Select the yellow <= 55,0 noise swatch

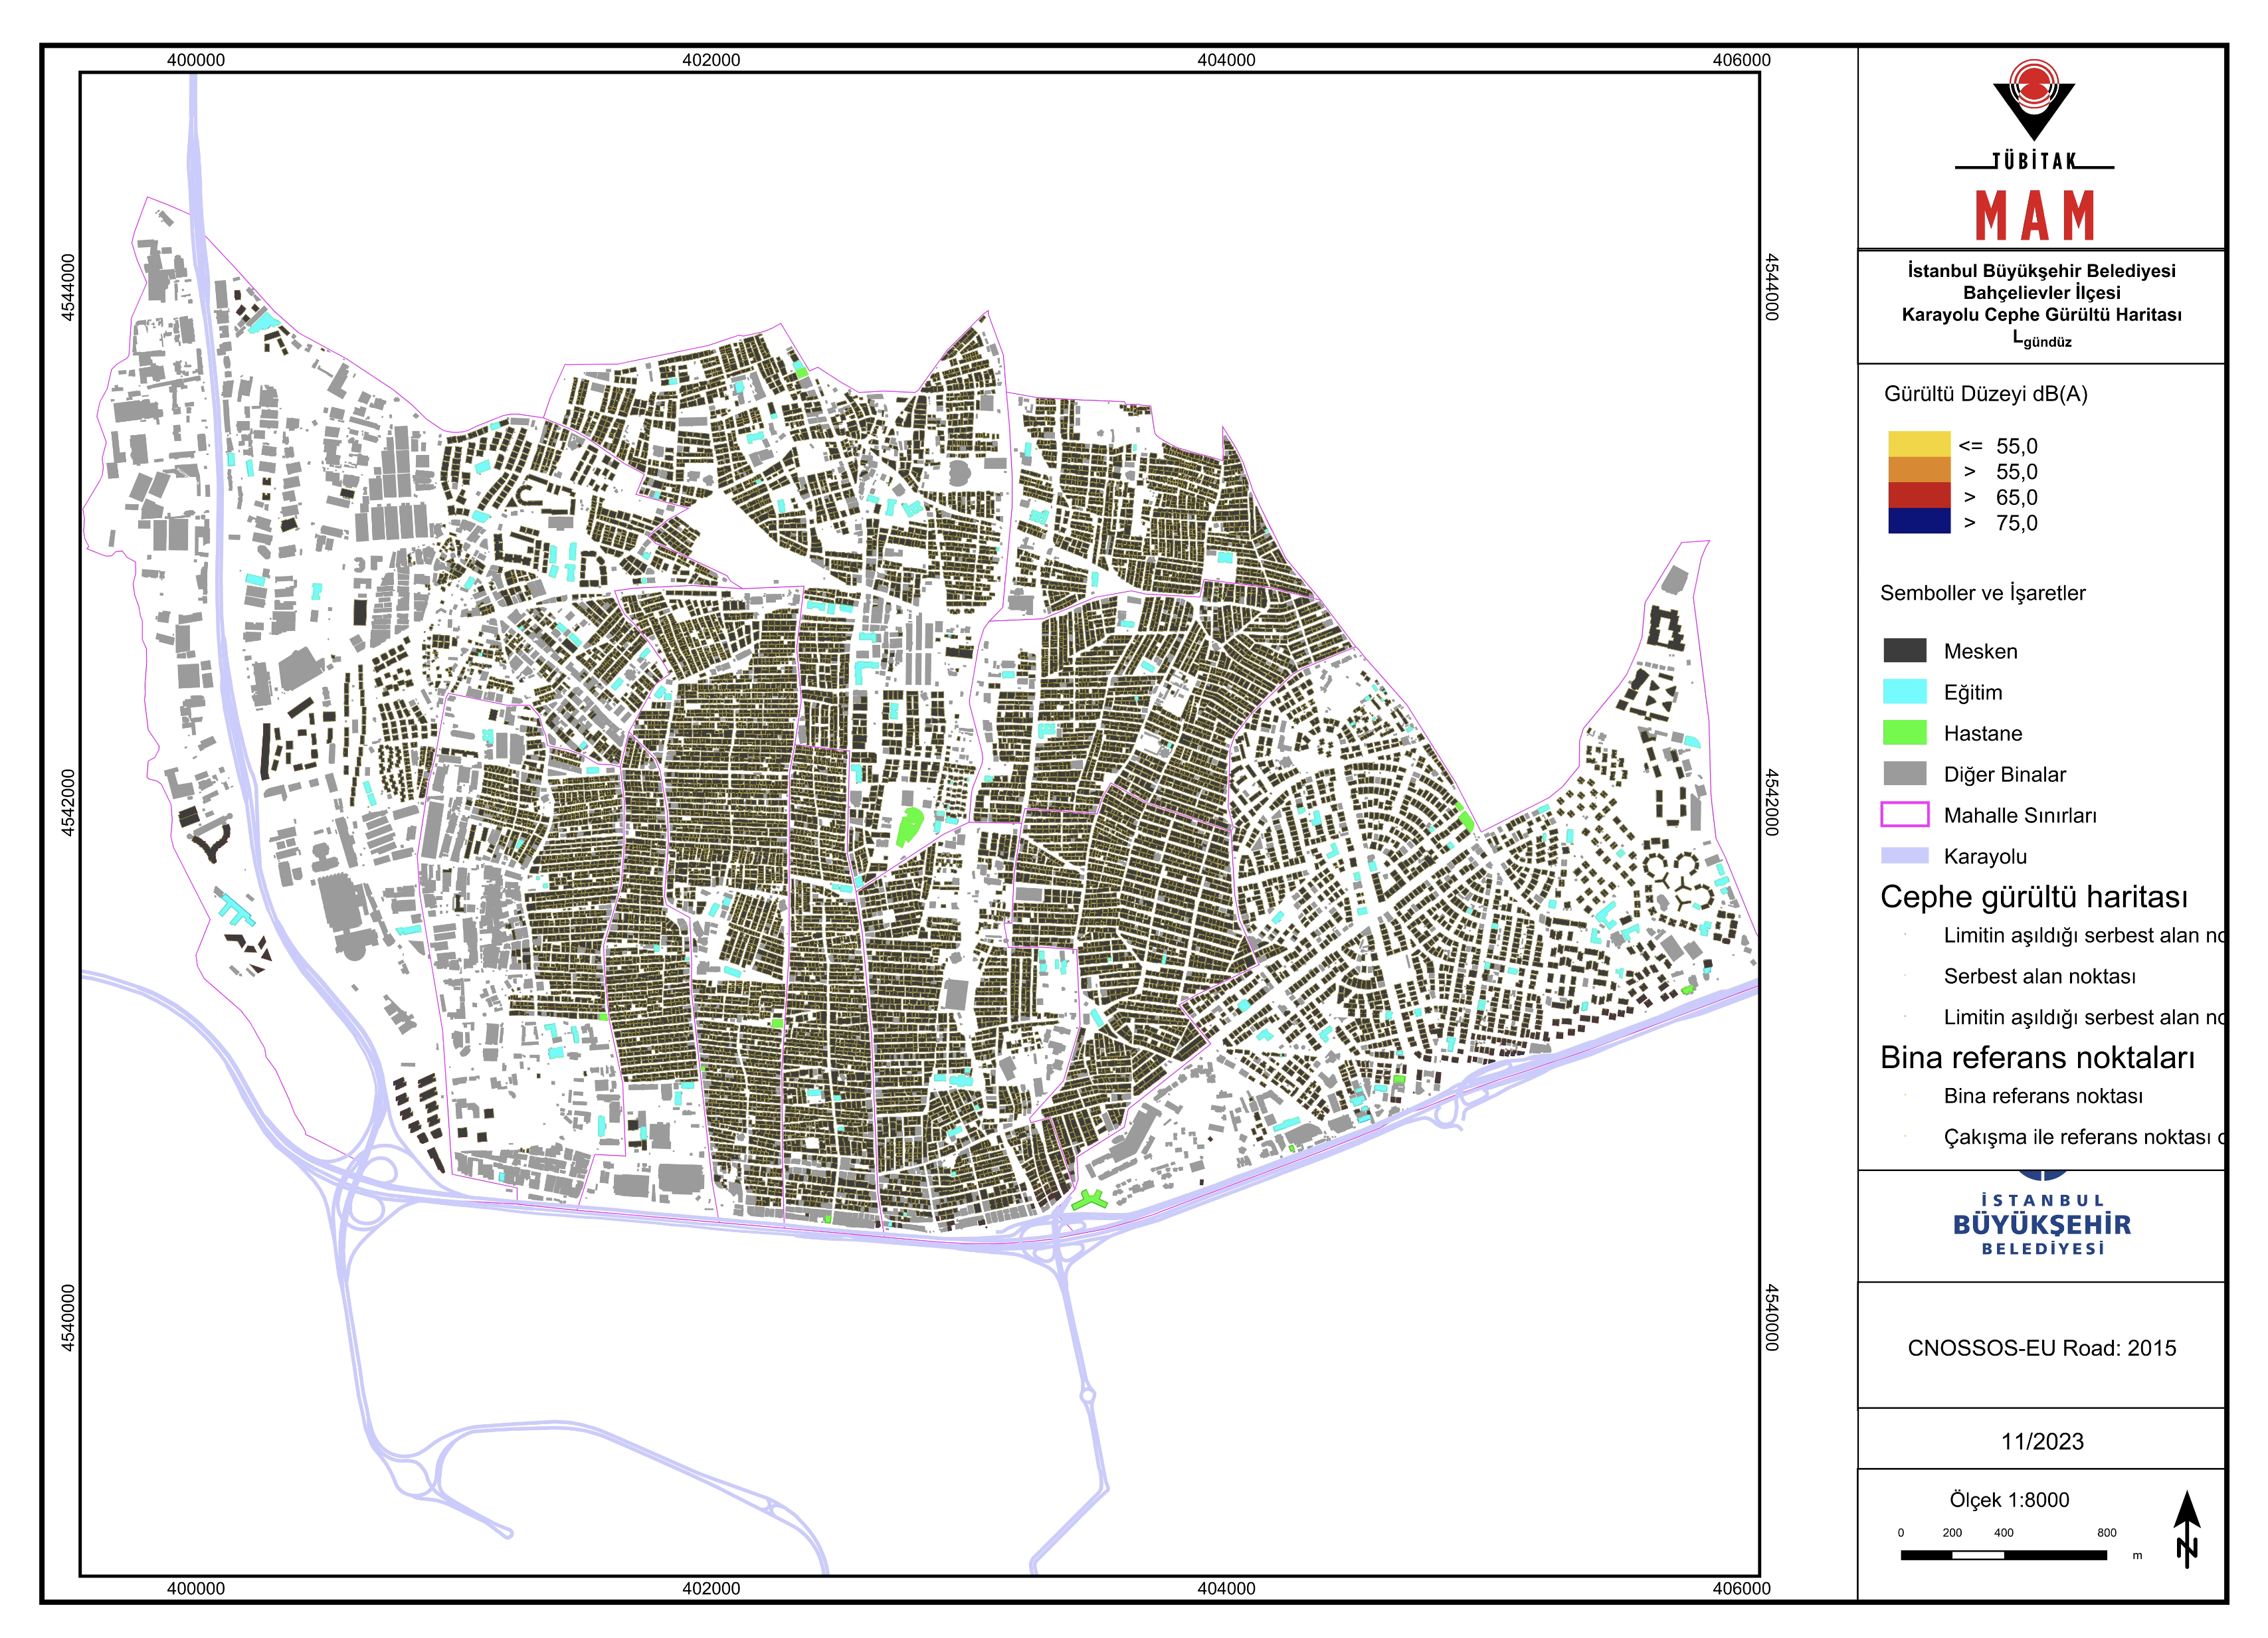coord(1919,444)
